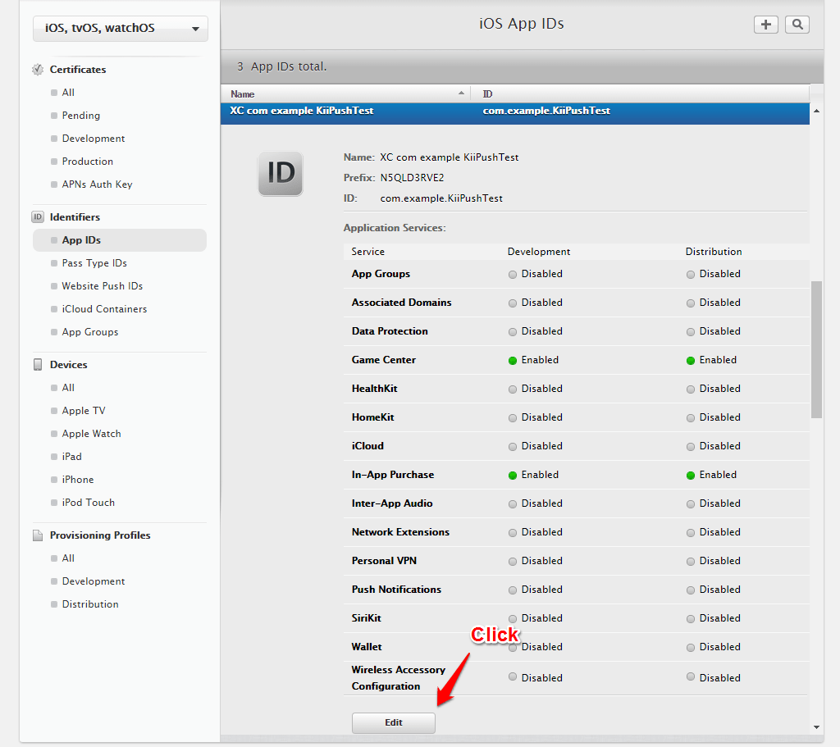
Task: Click Push Notifications Distribution status indicator
Action: pyautogui.click(x=690, y=590)
